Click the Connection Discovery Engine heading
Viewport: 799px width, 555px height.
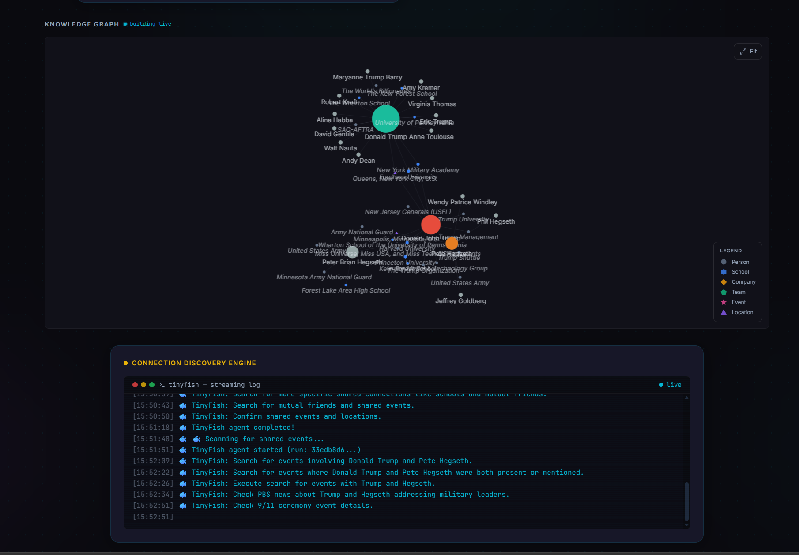194,363
